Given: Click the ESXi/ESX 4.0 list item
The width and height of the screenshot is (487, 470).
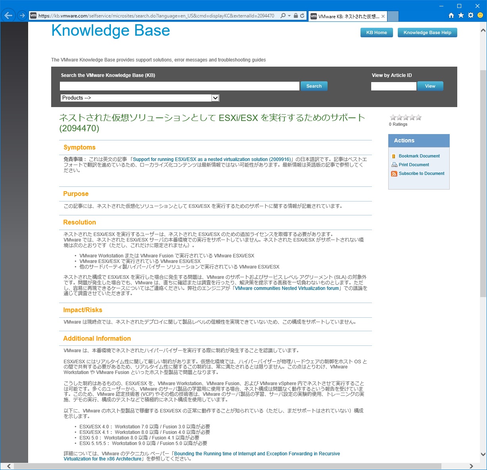Looking at the screenshot, I should click(145, 427).
